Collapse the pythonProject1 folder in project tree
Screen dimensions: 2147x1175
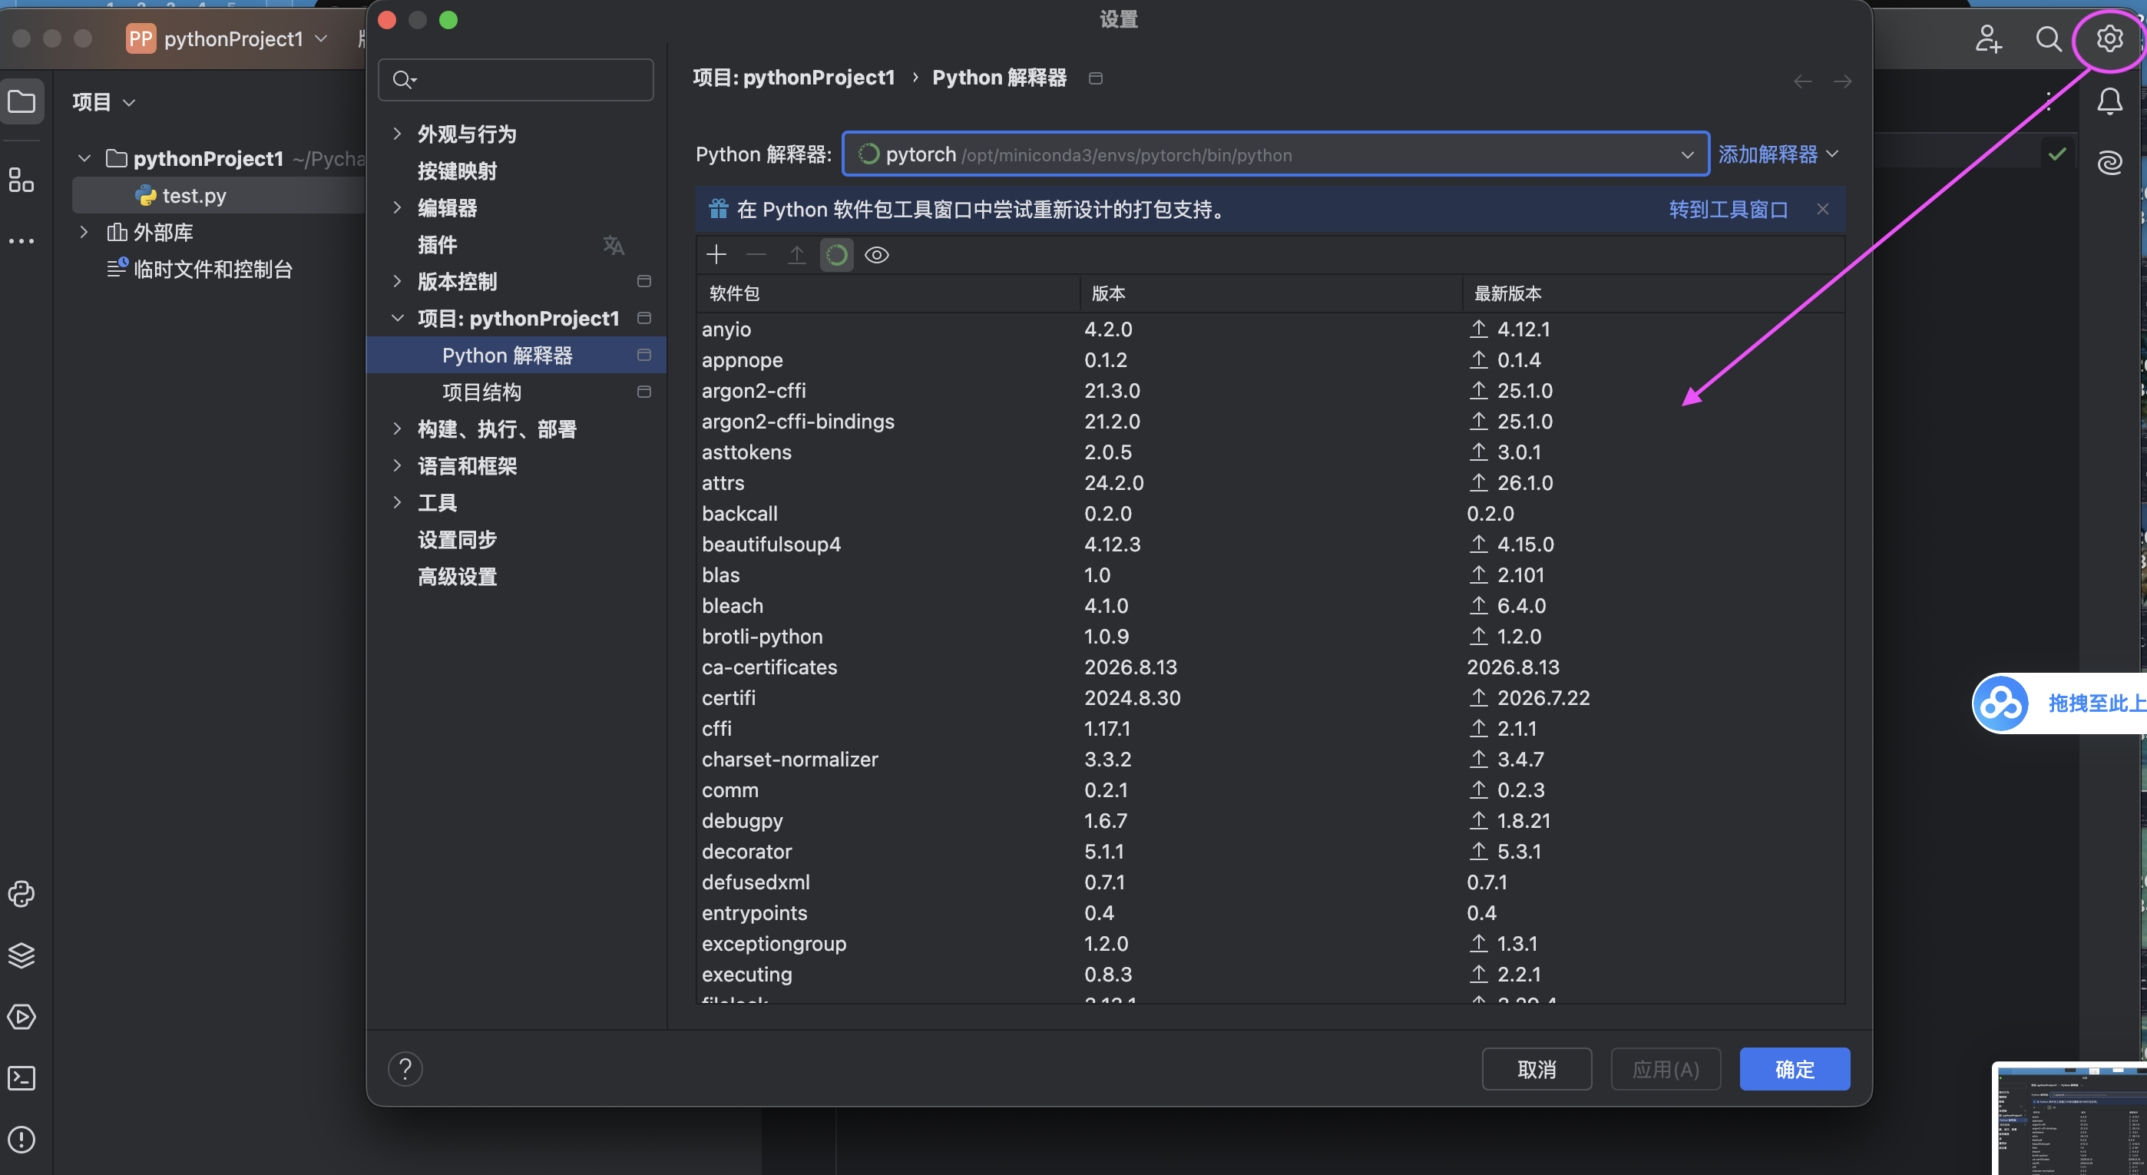click(x=84, y=157)
